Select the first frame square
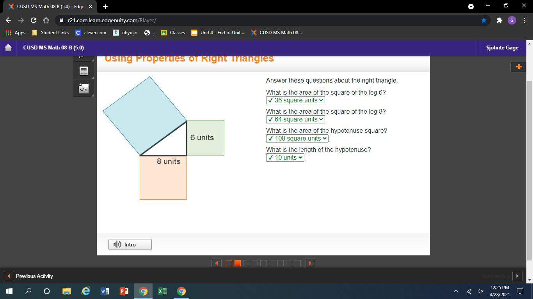The height and width of the screenshot is (299, 533). [x=229, y=263]
